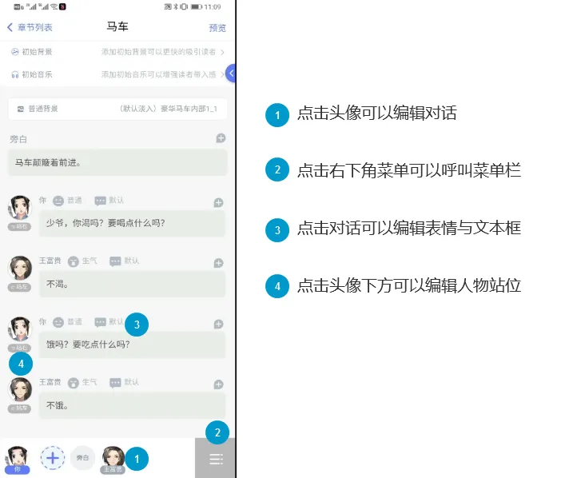Click the 马车 chapter title
Screen dimensions: 561x478
click(x=117, y=26)
